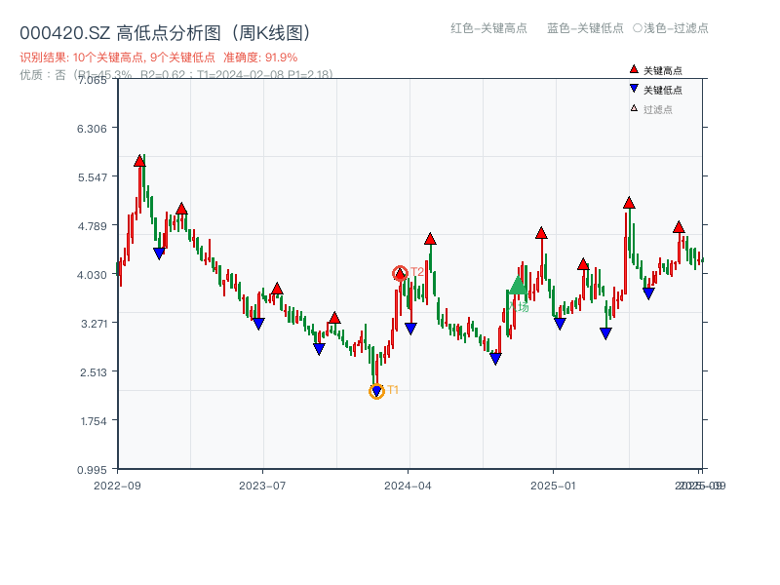Click the 识别结果 accuracy summary text
Viewport: 780px width, 585px height.
(161, 57)
